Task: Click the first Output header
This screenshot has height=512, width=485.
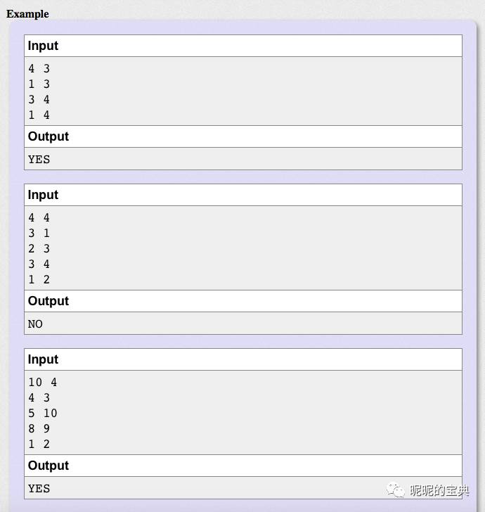Action: [48, 136]
